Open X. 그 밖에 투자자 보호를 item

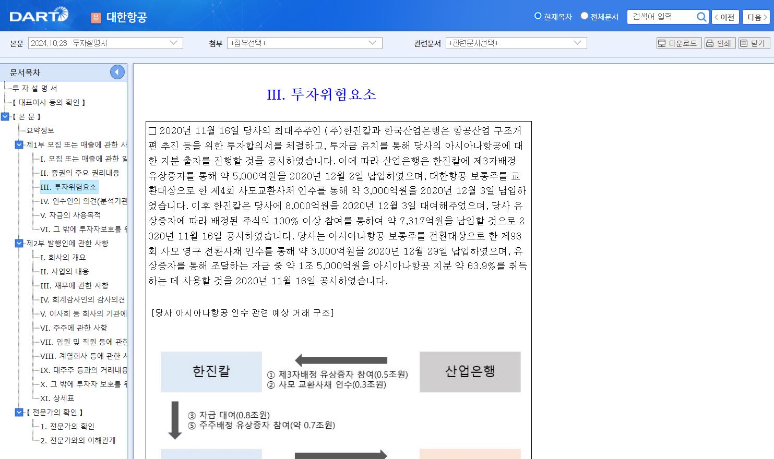(83, 384)
